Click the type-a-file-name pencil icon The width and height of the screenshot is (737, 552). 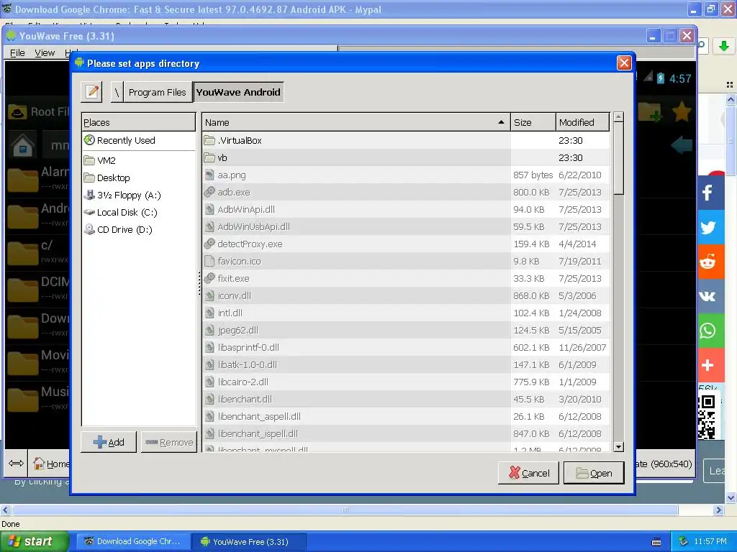(x=92, y=92)
